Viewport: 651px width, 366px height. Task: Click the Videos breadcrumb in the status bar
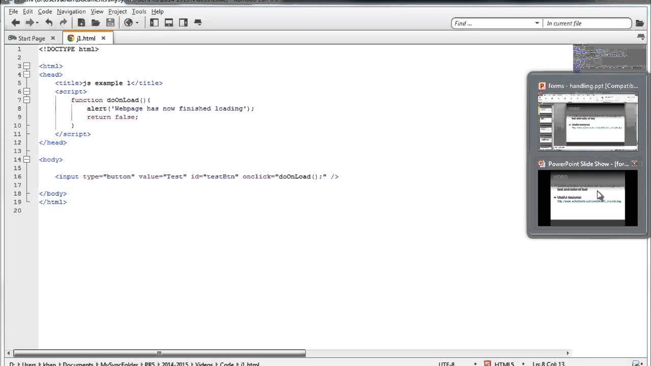pyautogui.click(x=203, y=364)
